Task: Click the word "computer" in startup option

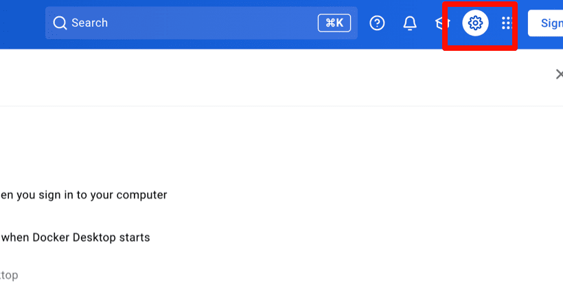Action: point(143,195)
